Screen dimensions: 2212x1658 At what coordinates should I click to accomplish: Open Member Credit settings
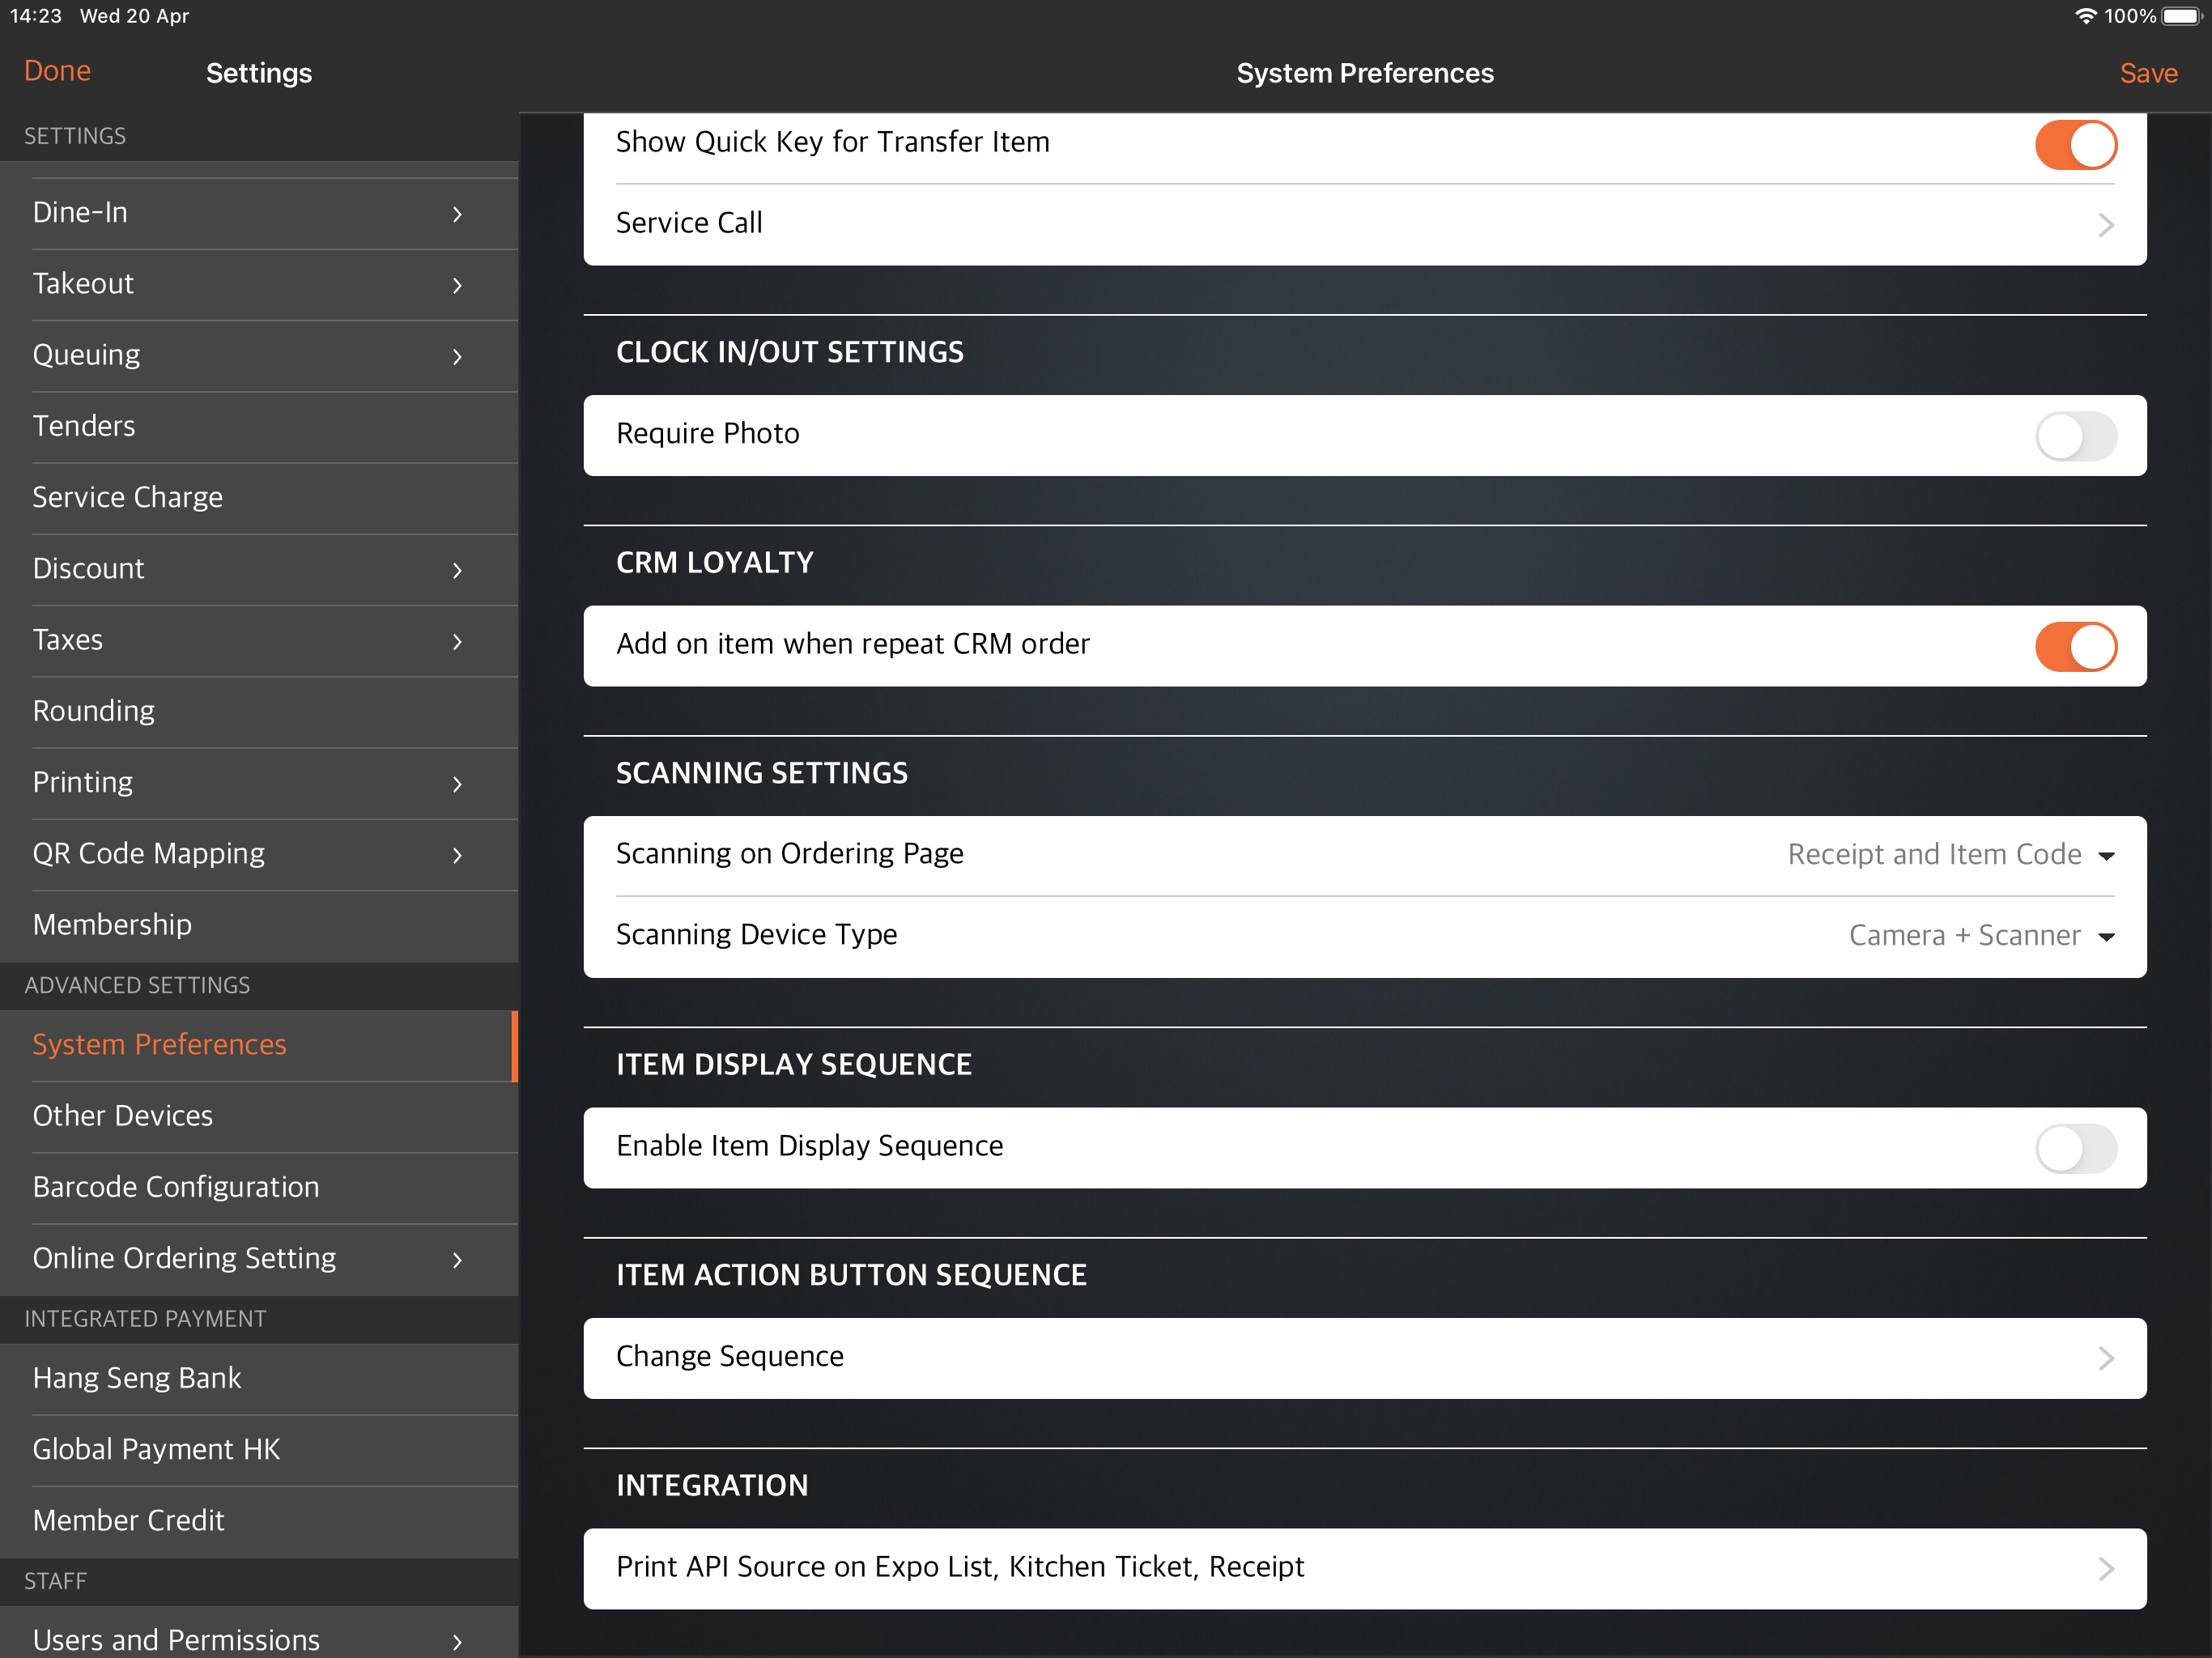point(259,1521)
